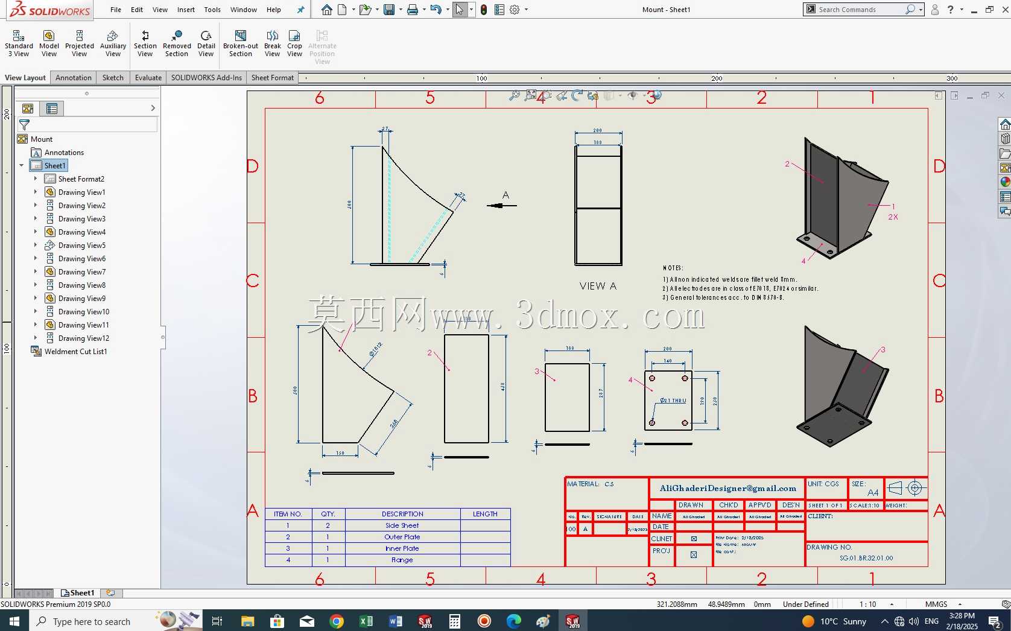The image size is (1011, 631).
Task: Activate the Detail View tool
Action: tap(206, 43)
